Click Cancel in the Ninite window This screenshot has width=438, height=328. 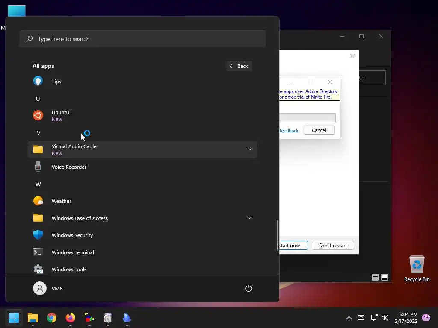[319, 130]
